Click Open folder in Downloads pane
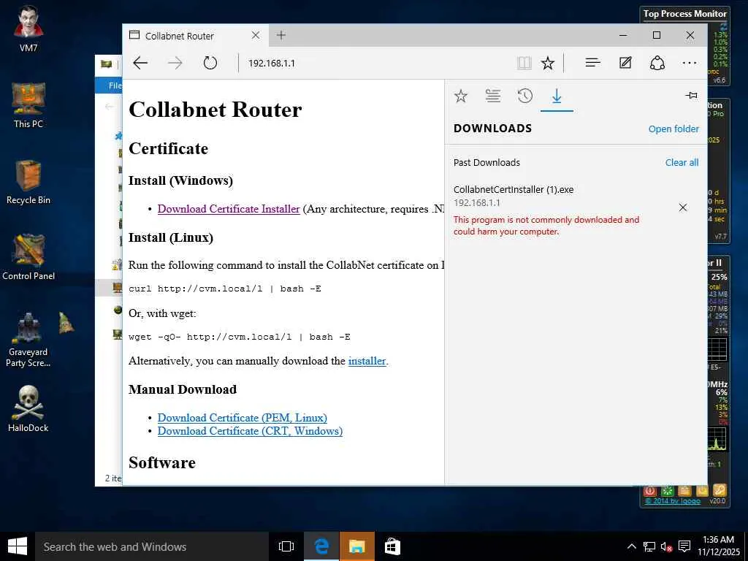748x561 pixels. coord(673,129)
